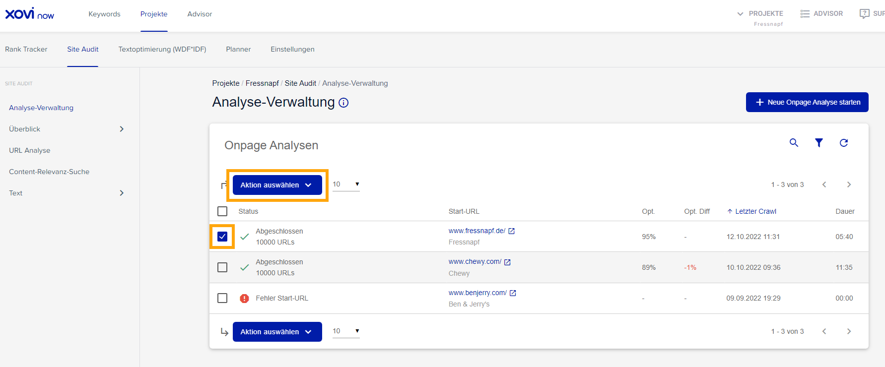
Task: Click the XOVI now logo
Action: coord(29,13)
